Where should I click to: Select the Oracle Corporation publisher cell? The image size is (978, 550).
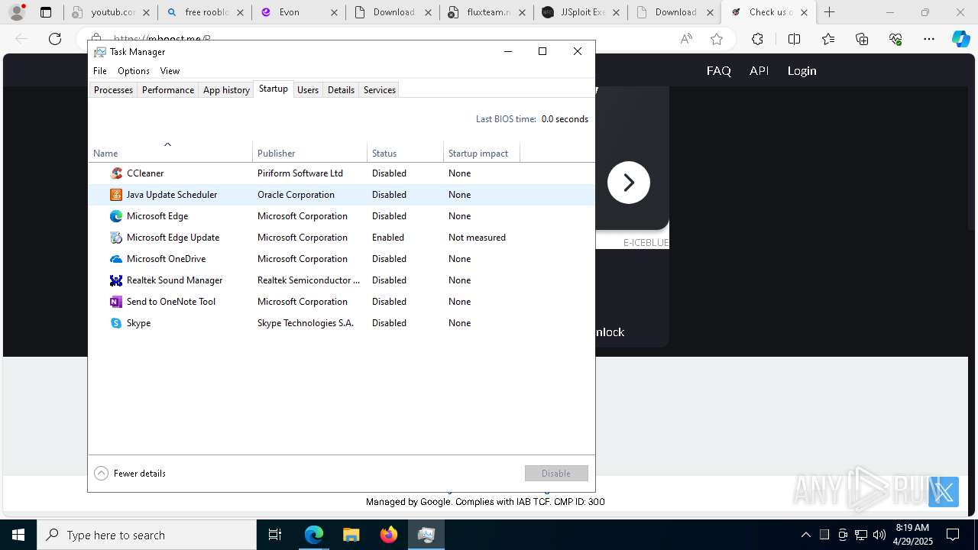coord(296,195)
